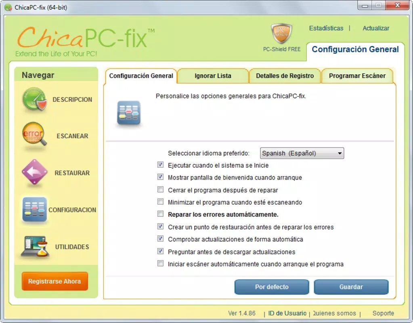Click the UTILIDADES laptop hourglass icon

(x=35, y=246)
